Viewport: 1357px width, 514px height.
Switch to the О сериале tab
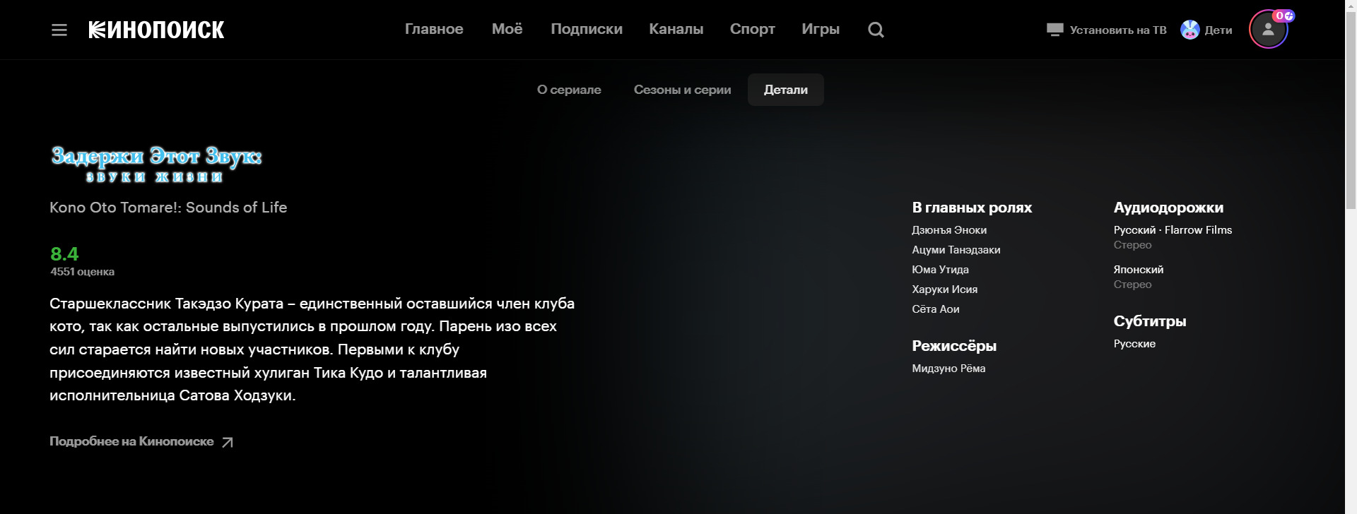click(x=569, y=90)
